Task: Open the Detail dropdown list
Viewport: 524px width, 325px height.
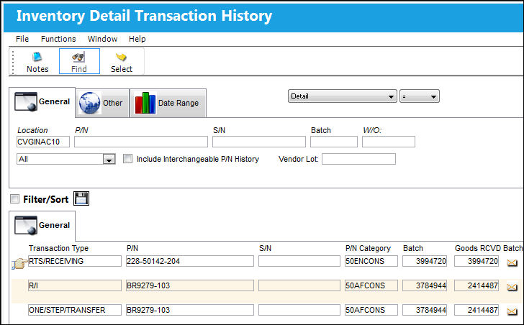Action: coord(343,96)
